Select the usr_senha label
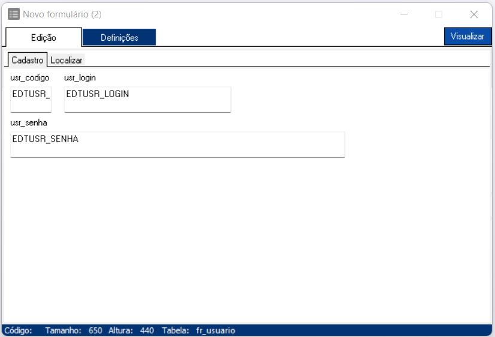 [29, 123]
